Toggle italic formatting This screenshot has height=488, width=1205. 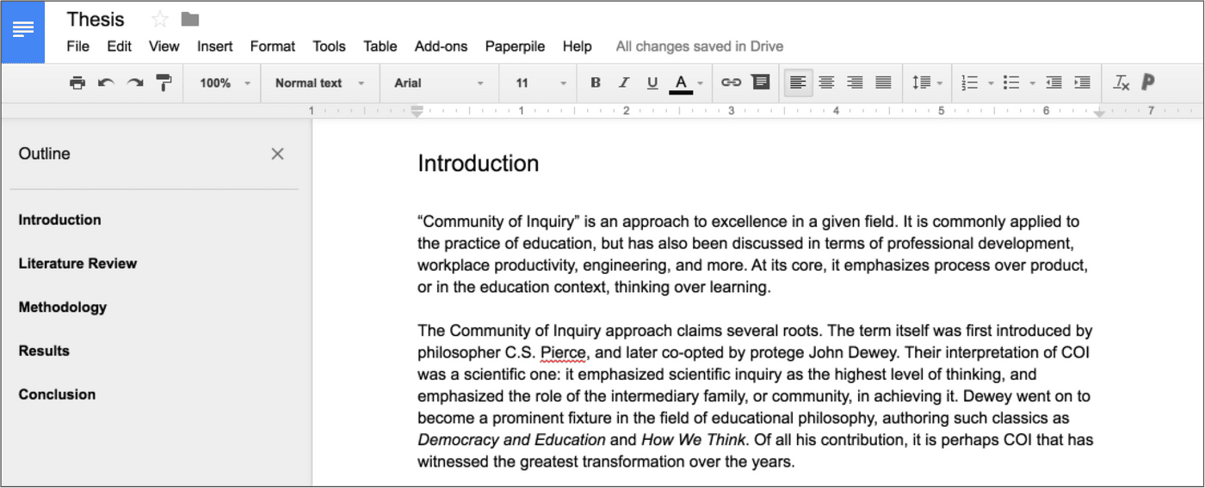(x=624, y=83)
